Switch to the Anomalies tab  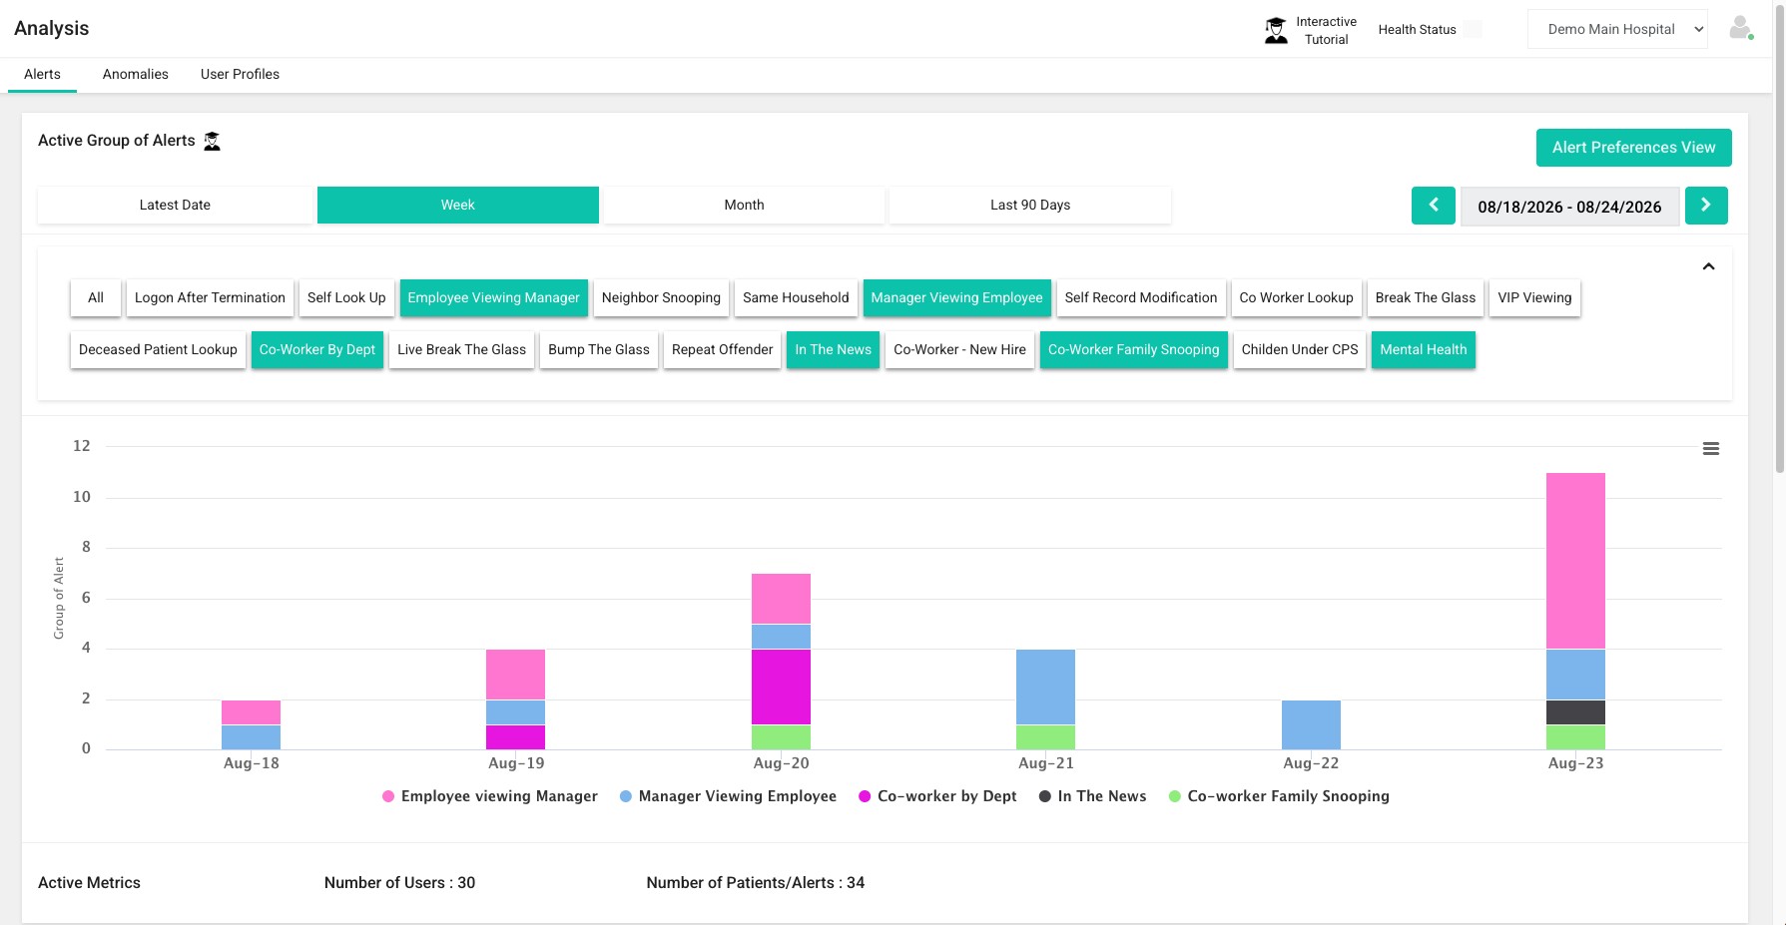coord(136,74)
